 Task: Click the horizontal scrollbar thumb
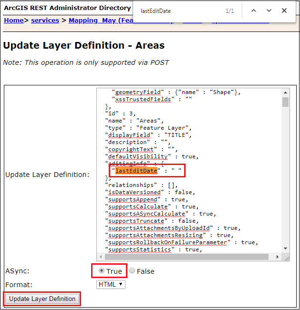pyautogui.click(x=186, y=257)
